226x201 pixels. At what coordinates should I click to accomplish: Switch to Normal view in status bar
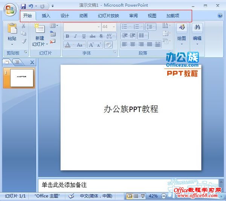click(130, 196)
